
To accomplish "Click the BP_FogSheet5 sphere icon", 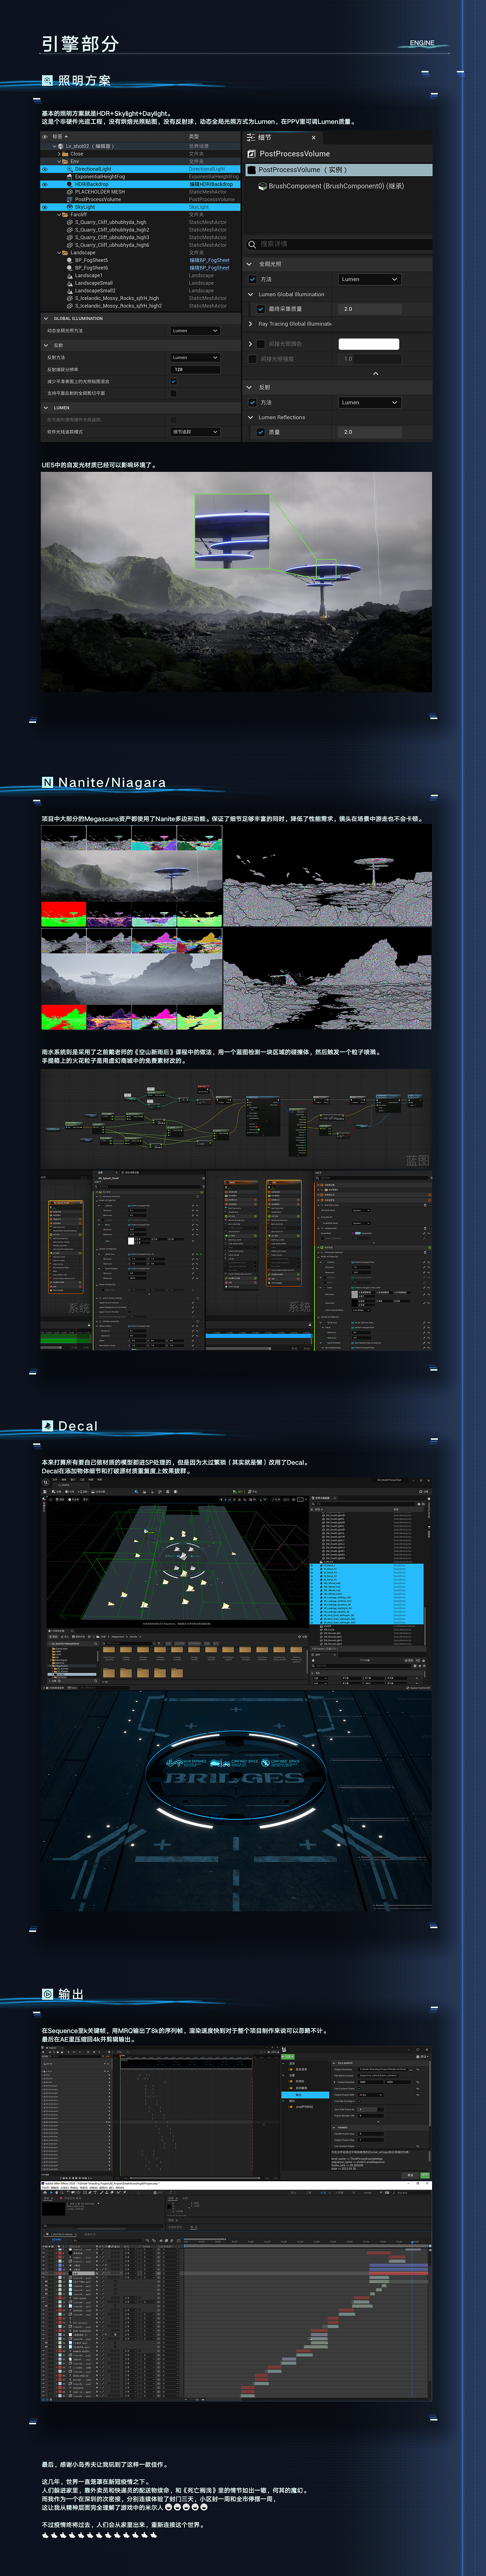I will coord(70,260).
